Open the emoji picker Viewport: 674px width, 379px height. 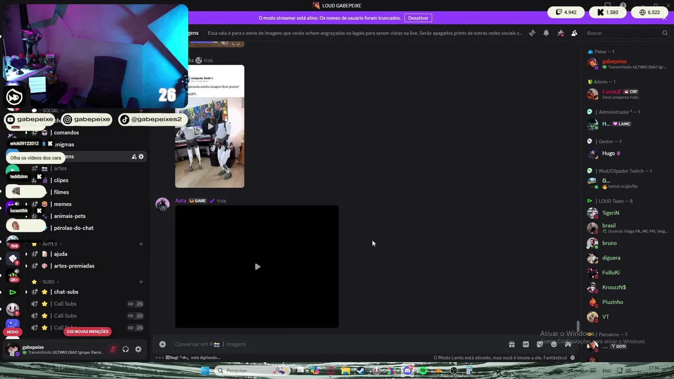tap(554, 344)
